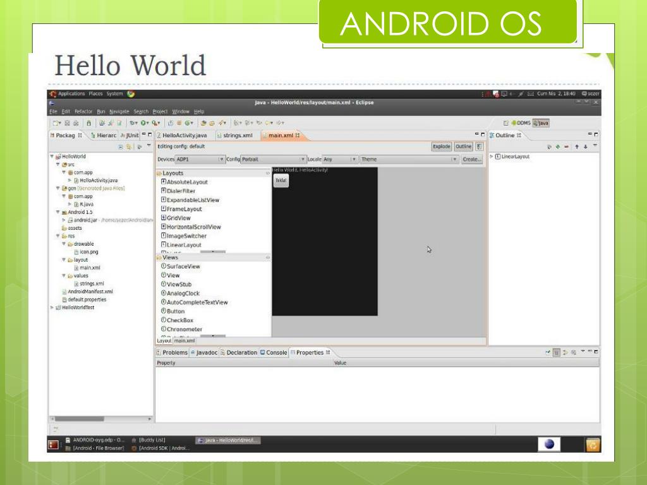Toggle the Explode layout view button
This screenshot has height=485, width=647.
coord(441,147)
